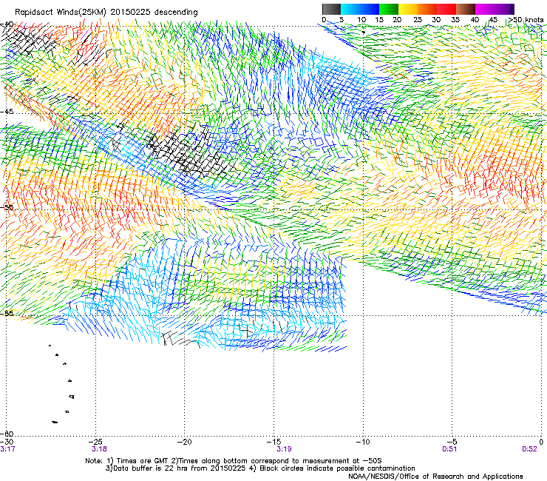The width and height of the screenshot is (547, 481).
Task: Click the latitude label '-55'
Action: click(7, 313)
